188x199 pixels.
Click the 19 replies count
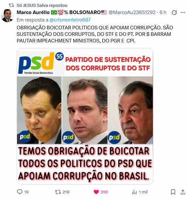click(x=26, y=192)
